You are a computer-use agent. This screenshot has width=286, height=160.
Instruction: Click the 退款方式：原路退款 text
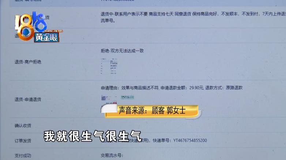[x=224, y=88]
